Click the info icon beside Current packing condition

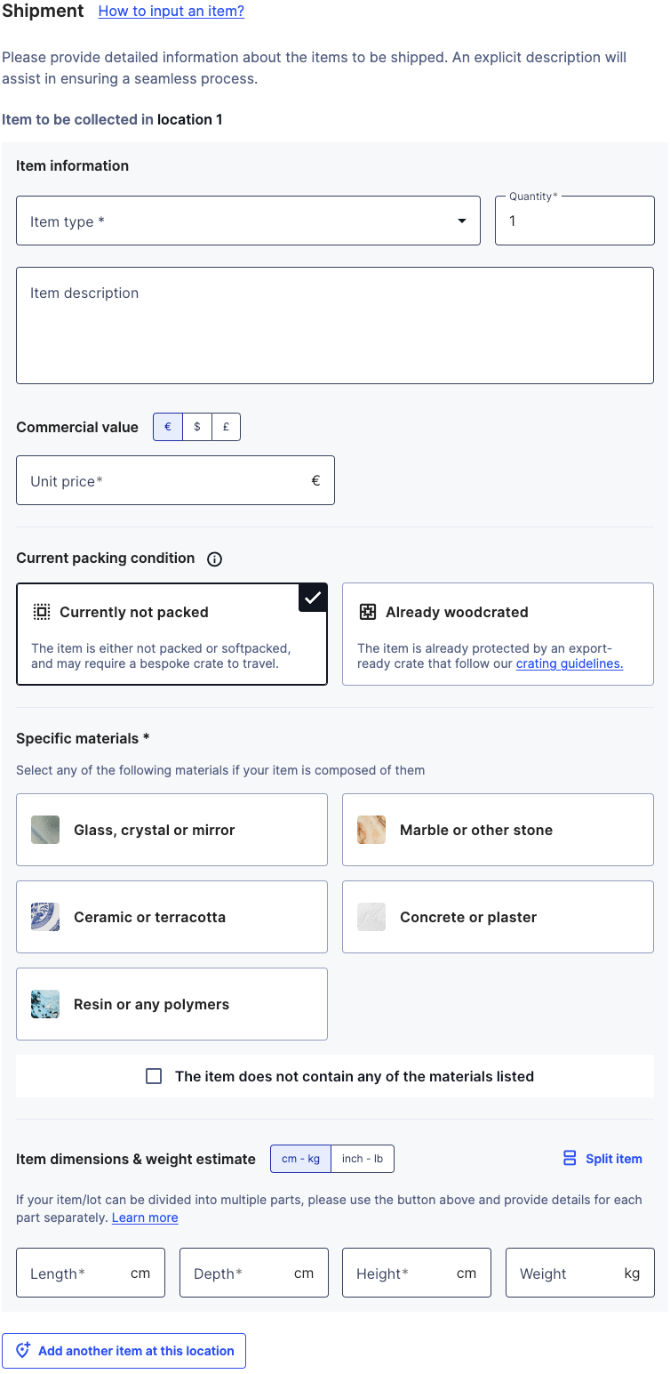pos(214,559)
